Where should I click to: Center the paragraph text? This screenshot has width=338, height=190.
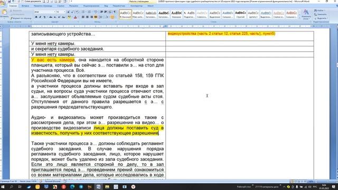tap(87, 17)
